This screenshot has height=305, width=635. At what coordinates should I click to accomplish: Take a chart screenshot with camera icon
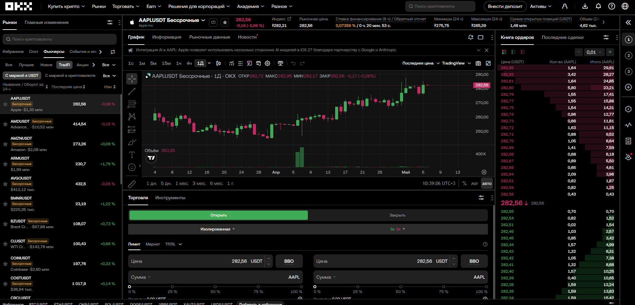tap(478, 63)
